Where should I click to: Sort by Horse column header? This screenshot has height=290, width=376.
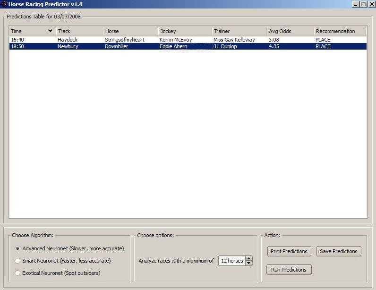tap(131, 31)
